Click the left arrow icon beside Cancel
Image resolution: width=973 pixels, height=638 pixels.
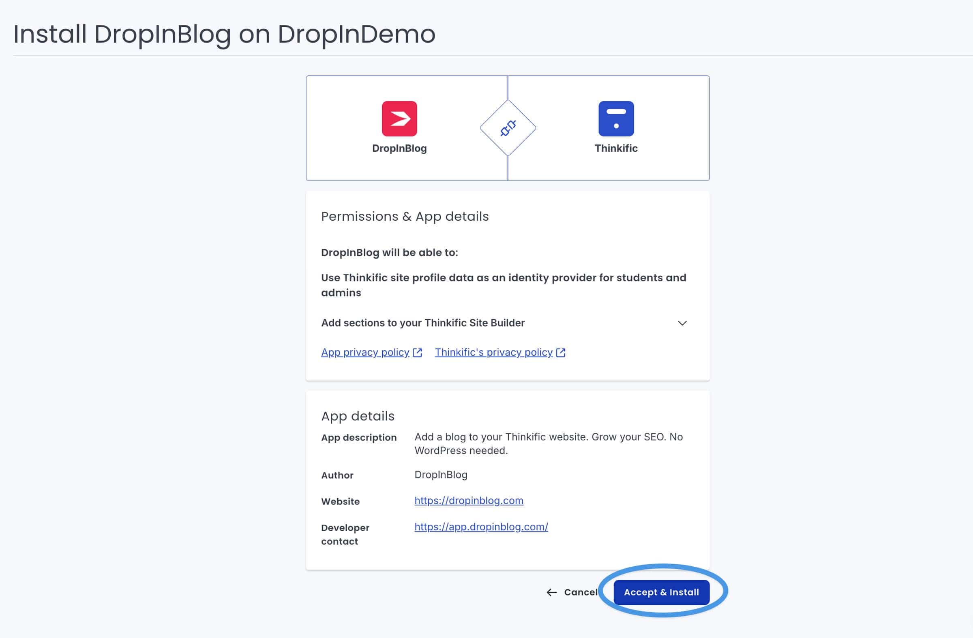552,592
